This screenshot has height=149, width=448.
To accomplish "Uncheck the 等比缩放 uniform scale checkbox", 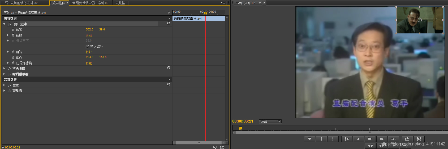I will [x=88, y=46].
